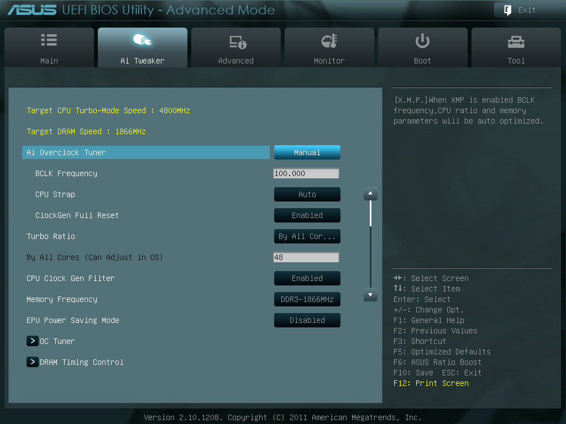Click the Exit button text
The height and width of the screenshot is (424, 566).
(527, 10)
